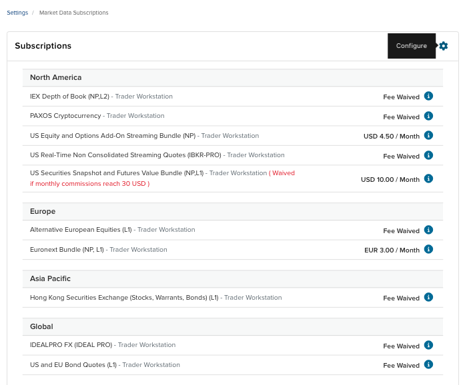Viewport: 471px width, 385px height.
Task: Select the Subscriptions heading
Action: tap(43, 46)
